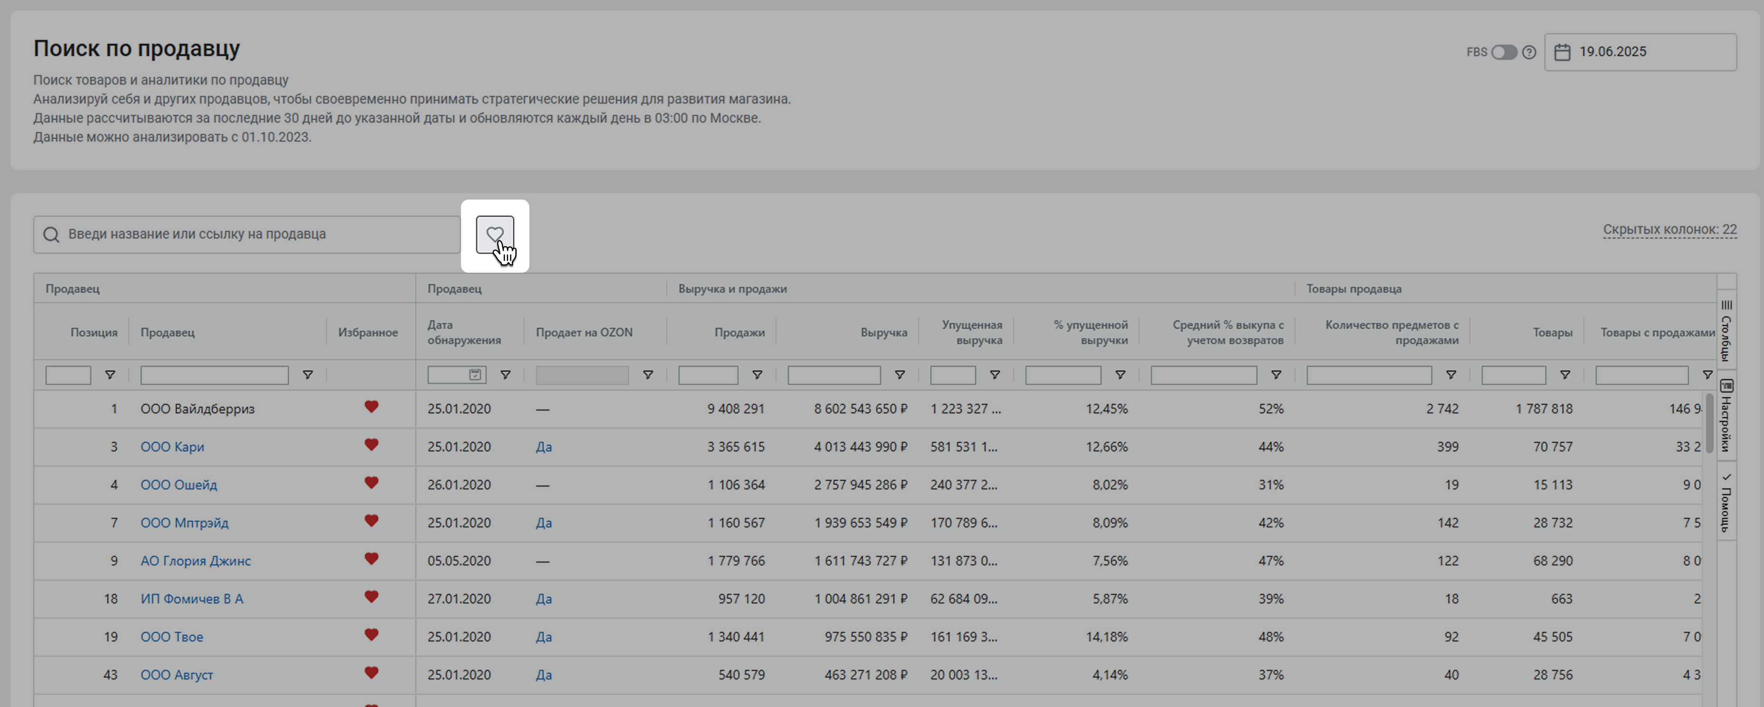Click the favorites heart filter button
This screenshot has height=707, width=1764.
pos(494,235)
